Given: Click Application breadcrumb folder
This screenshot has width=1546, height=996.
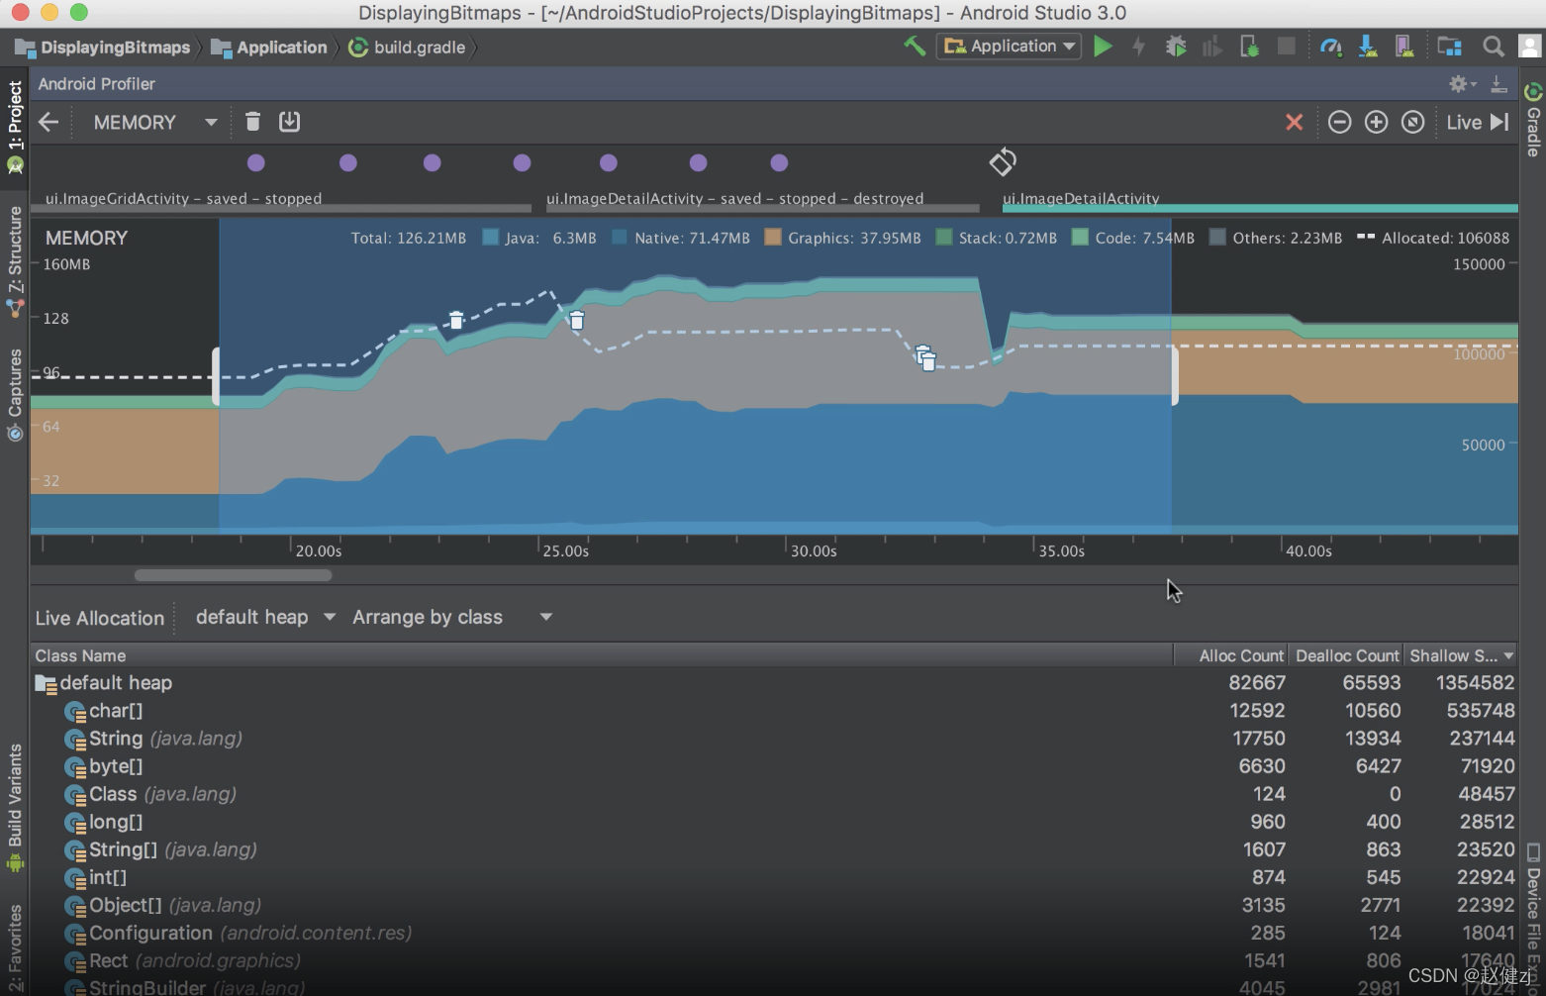Looking at the screenshot, I should point(269,47).
